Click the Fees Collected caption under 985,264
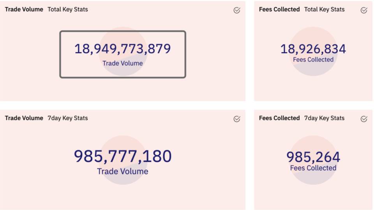Image resolution: width=374 pixels, height=210 pixels. [x=313, y=168]
